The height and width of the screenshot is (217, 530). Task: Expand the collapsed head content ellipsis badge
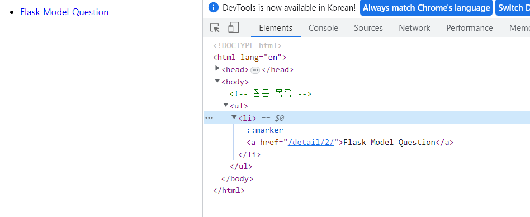click(255, 70)
